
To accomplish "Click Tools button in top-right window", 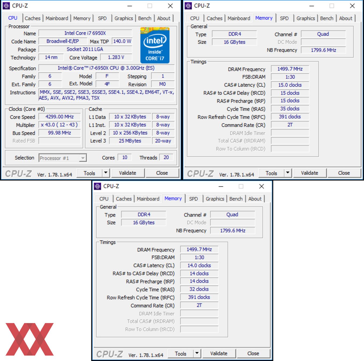I will [271, 173].
